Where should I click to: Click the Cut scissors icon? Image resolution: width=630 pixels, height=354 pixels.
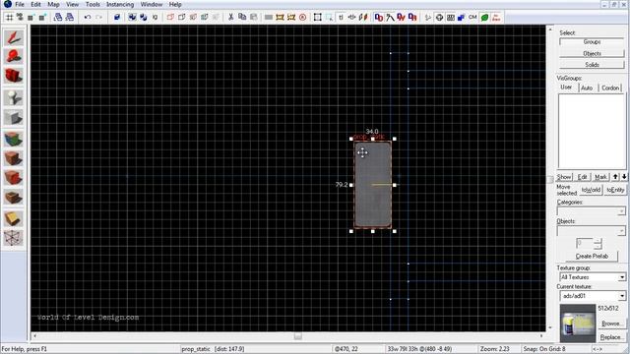point(230,18)
